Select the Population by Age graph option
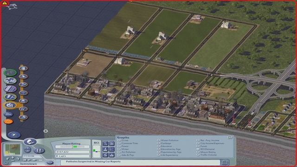This screenshot has width=297, height=167. tap(159, 152)
